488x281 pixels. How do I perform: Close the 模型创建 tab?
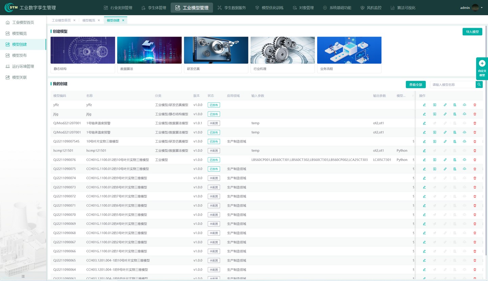point(123,20)
